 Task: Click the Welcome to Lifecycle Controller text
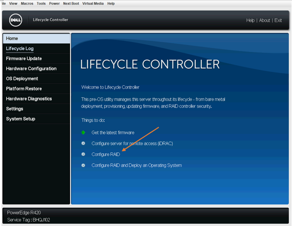click(x=110, y=87)
